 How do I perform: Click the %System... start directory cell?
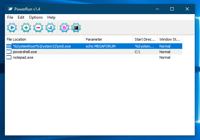(144, 46)
